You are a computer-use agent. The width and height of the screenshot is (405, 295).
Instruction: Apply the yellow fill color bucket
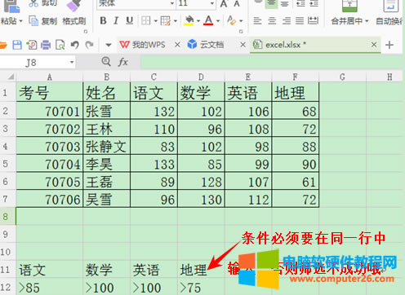pos(189,20)
